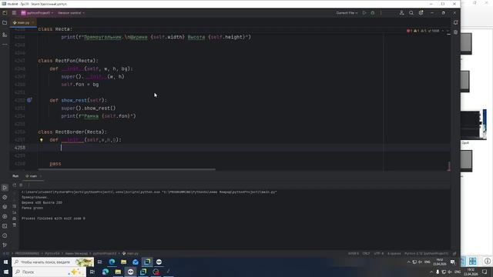The image size is (493, 277).
Task: Open the Database tool window in right sidebar
Action: (x=455, y=32)
